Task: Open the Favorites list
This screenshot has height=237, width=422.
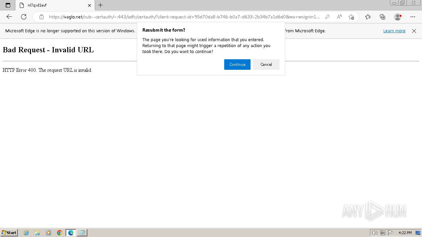Action: coord(368,17)
